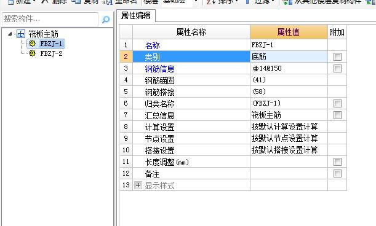
Task: Switch to the 属性编辑 tab
Action: pyautogui.click(x=136, y=15)
